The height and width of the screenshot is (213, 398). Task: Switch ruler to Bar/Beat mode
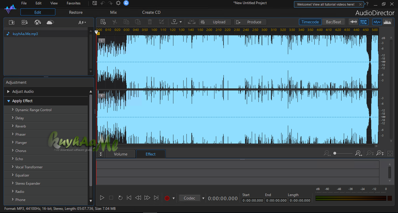pyautogui.click(x=334, y=22)
